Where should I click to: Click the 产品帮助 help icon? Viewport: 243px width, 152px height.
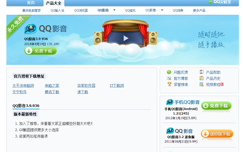tap(202, 72)
